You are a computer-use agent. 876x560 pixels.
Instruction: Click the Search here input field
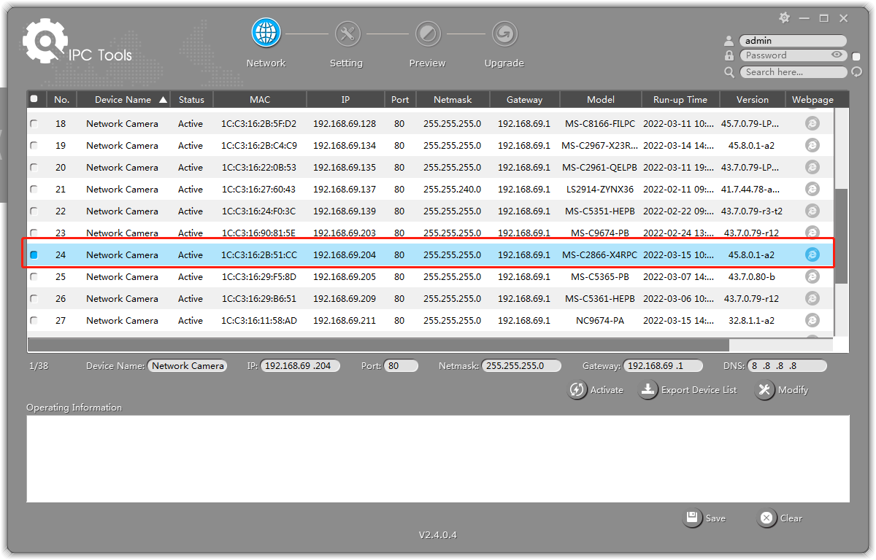(x=793, y=72)
